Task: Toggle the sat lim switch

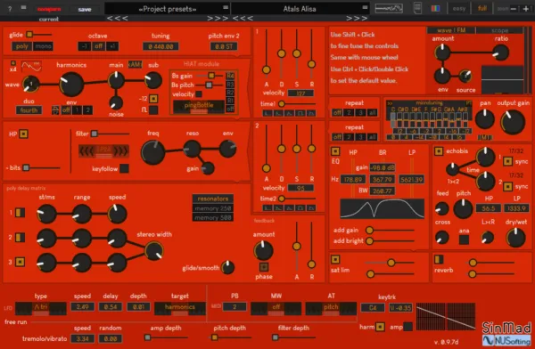Action: [x=335, y=259]
